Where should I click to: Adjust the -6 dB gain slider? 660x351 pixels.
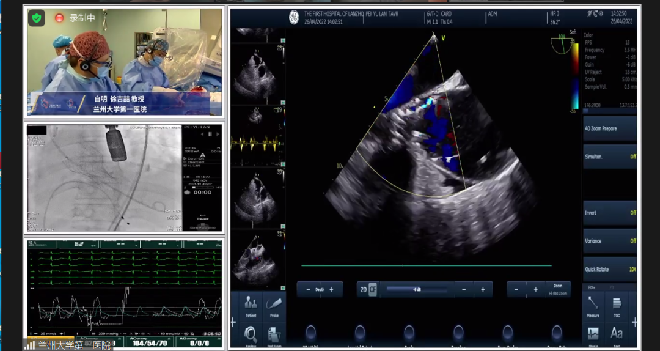click(x=417, y=289)
